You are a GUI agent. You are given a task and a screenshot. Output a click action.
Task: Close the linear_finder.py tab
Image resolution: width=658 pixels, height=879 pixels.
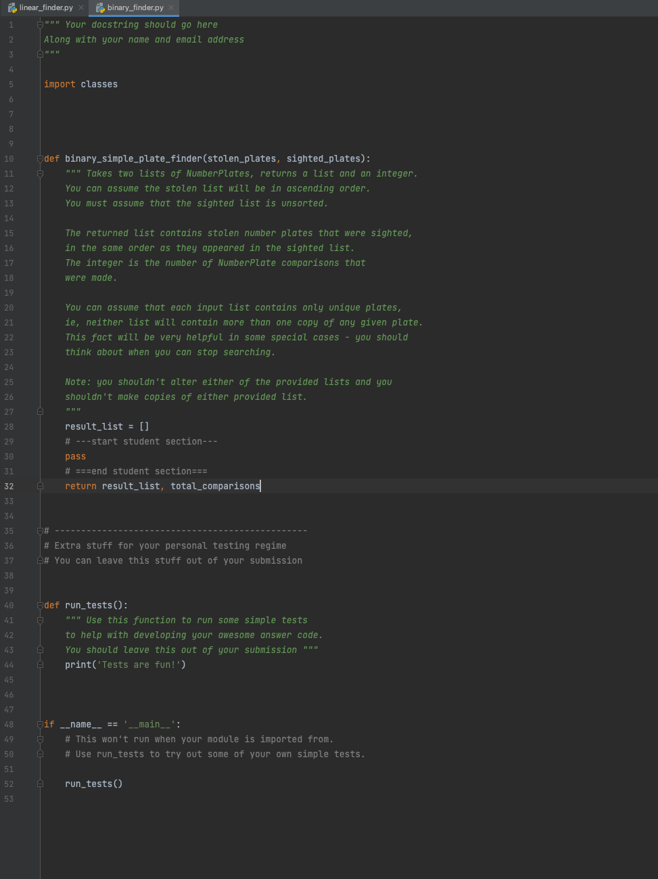point(81,7)
